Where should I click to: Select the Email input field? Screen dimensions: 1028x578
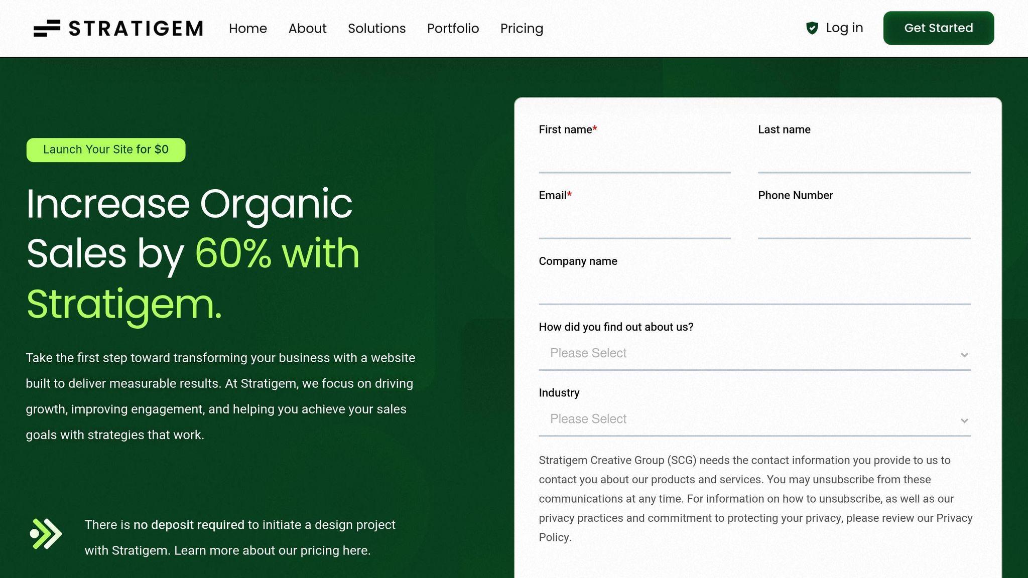tap(634, 224)
